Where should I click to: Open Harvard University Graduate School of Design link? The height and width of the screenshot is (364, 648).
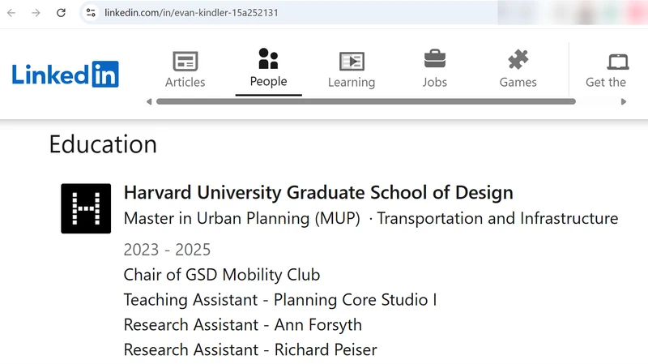click(x=318, y=193)
